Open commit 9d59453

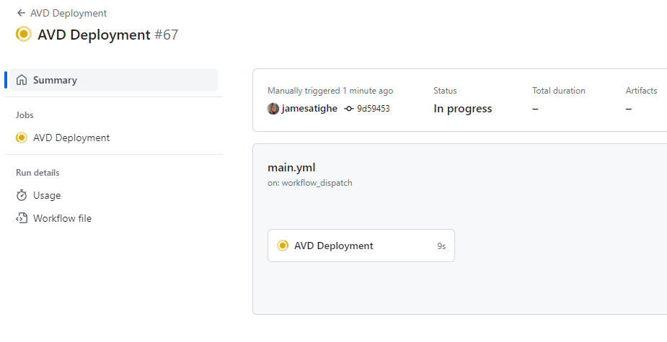pyautogui.click(x=374, y=109)
